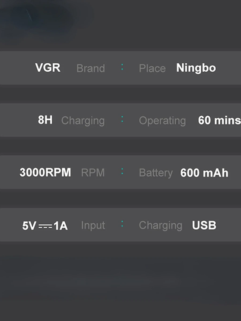Viewport: 241px width, 321px height.
Task: Select the Place label
Action: (x=152, y=68)
